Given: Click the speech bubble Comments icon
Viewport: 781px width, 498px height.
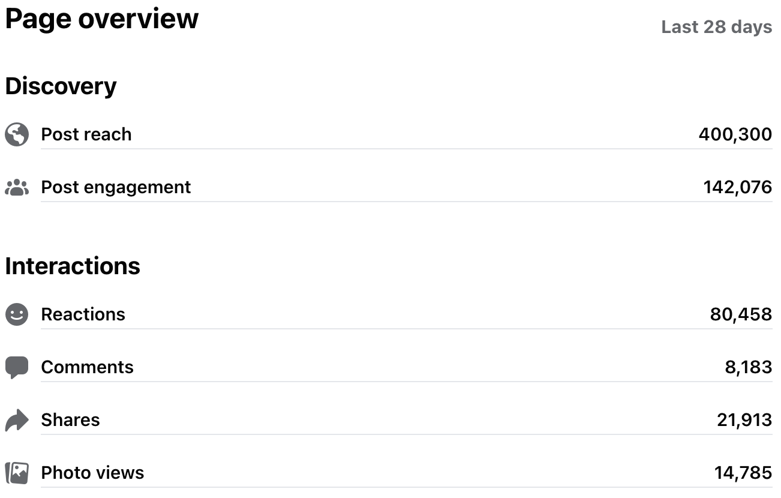Looking at the screenshot, I should click(17, 367).
